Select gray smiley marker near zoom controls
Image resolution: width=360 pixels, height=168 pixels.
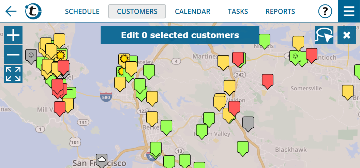tap(31, 56)
